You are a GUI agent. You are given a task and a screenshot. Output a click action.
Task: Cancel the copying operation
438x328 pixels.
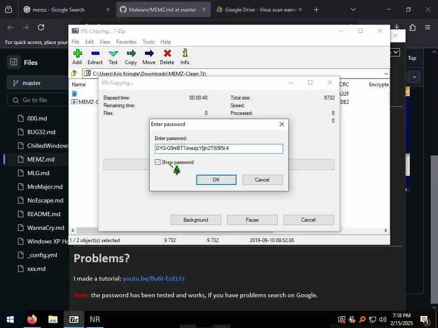coord(308,220)
